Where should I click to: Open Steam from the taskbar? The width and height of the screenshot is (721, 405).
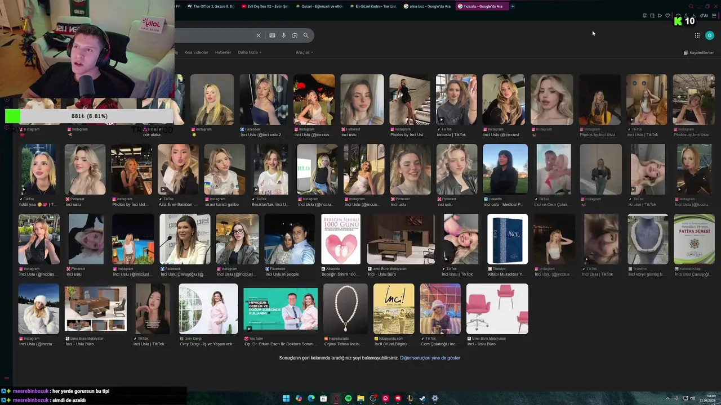click(422, 398)
